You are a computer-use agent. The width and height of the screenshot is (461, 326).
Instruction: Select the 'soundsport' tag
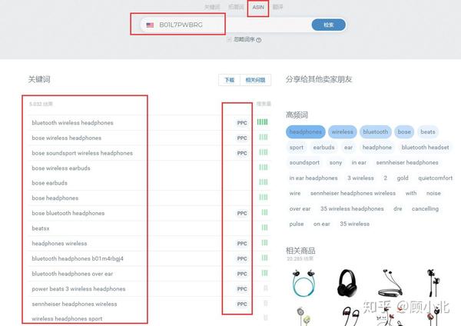tap(304, 162)
